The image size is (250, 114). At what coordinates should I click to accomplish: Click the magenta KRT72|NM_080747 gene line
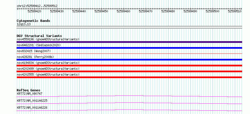(129, 96)
